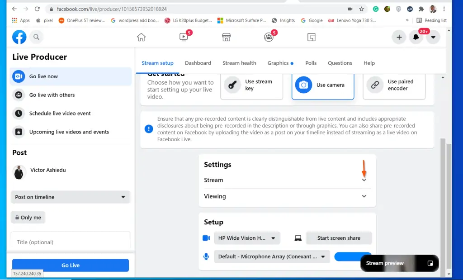463x280 pixels.
Task: Expand the Stream settings chevron
Action: point(364,180)
